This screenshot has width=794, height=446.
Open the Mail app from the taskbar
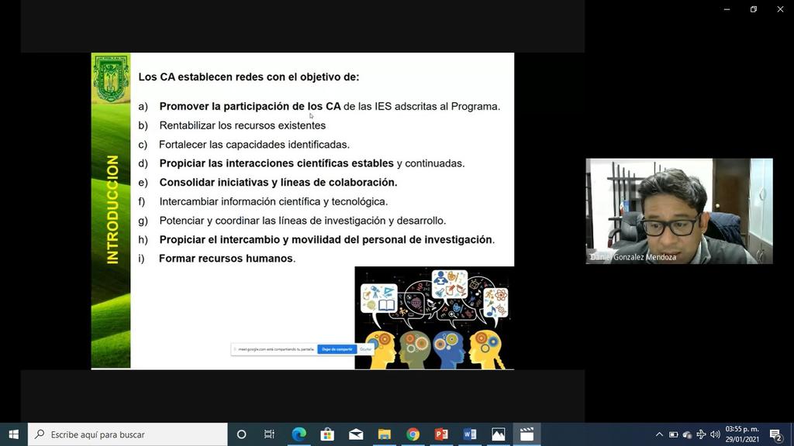355,434
